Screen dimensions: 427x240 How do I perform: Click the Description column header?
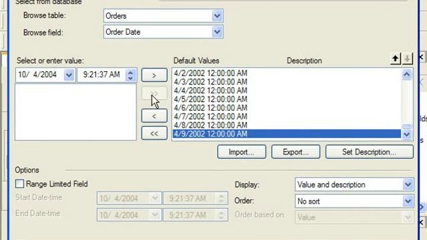coord(304,61)
